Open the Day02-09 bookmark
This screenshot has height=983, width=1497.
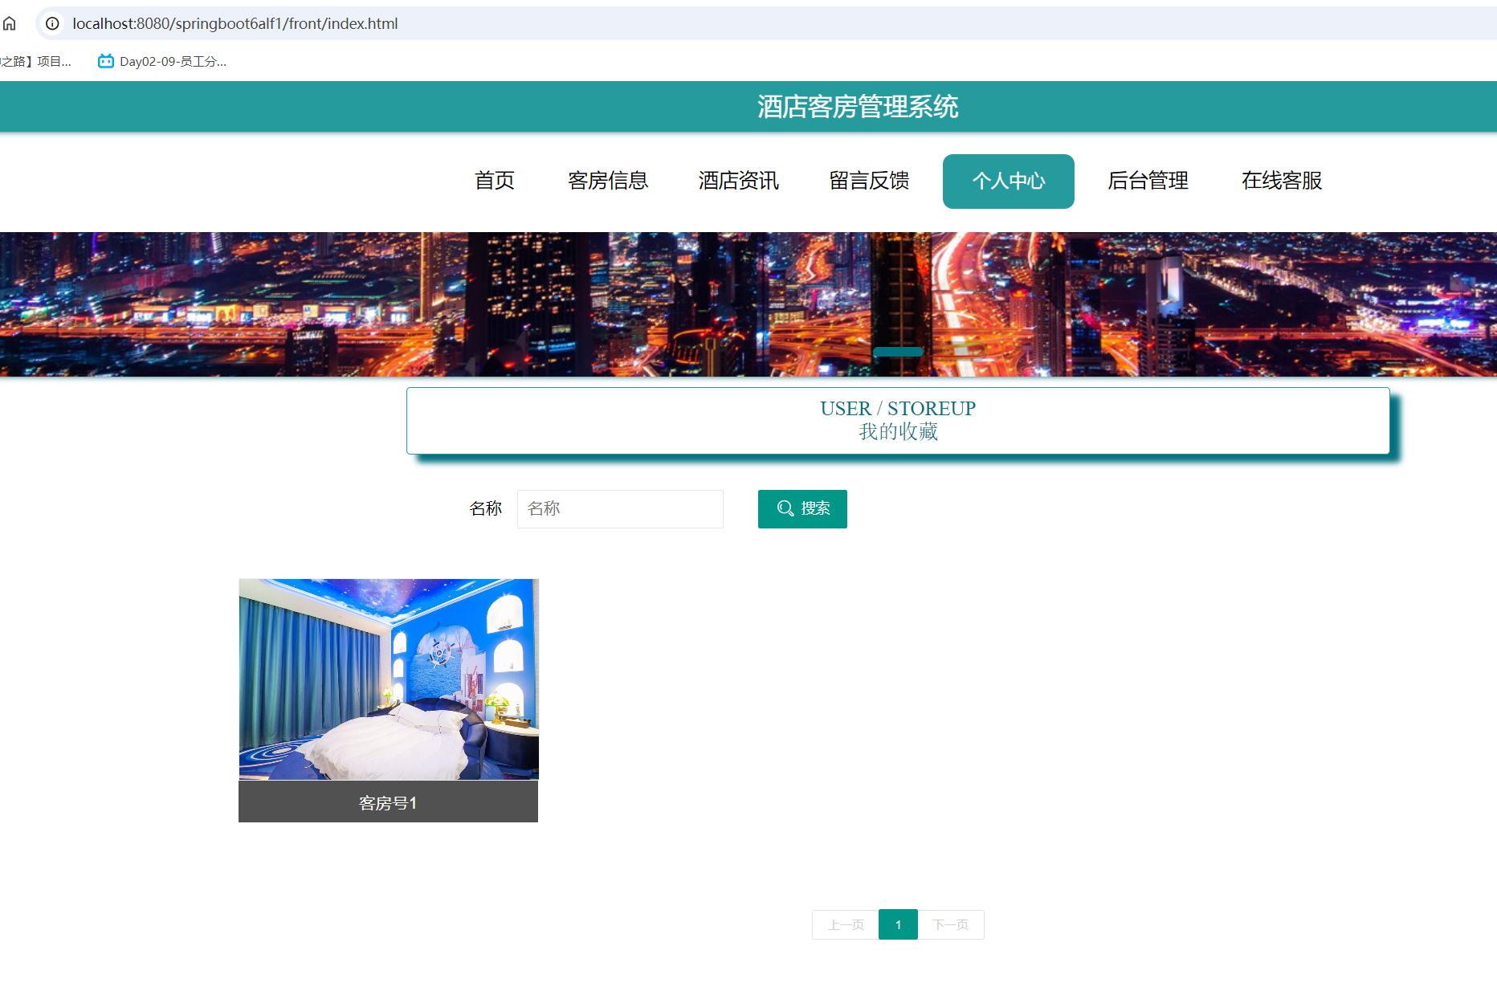pos(162,61)
